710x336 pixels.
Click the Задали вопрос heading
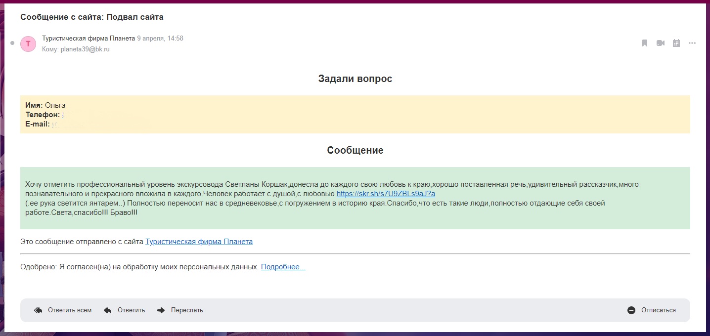click(355, 79)
